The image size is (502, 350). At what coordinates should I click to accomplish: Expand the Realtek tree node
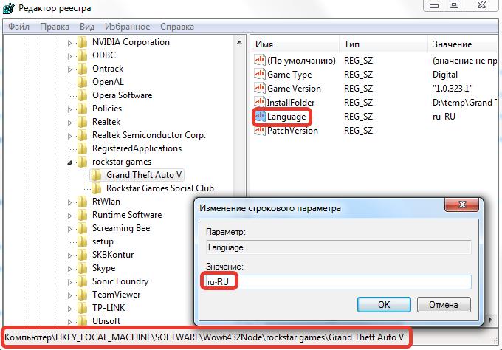(71, 122)
